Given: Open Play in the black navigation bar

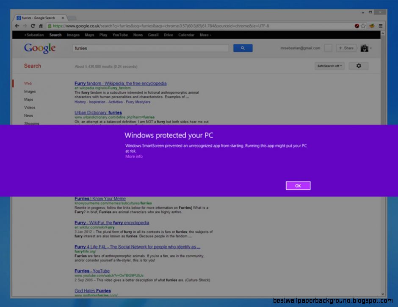Looking at the screenshot, I should (103, 35).
